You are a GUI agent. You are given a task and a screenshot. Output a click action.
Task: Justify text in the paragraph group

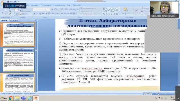point(71,14)
